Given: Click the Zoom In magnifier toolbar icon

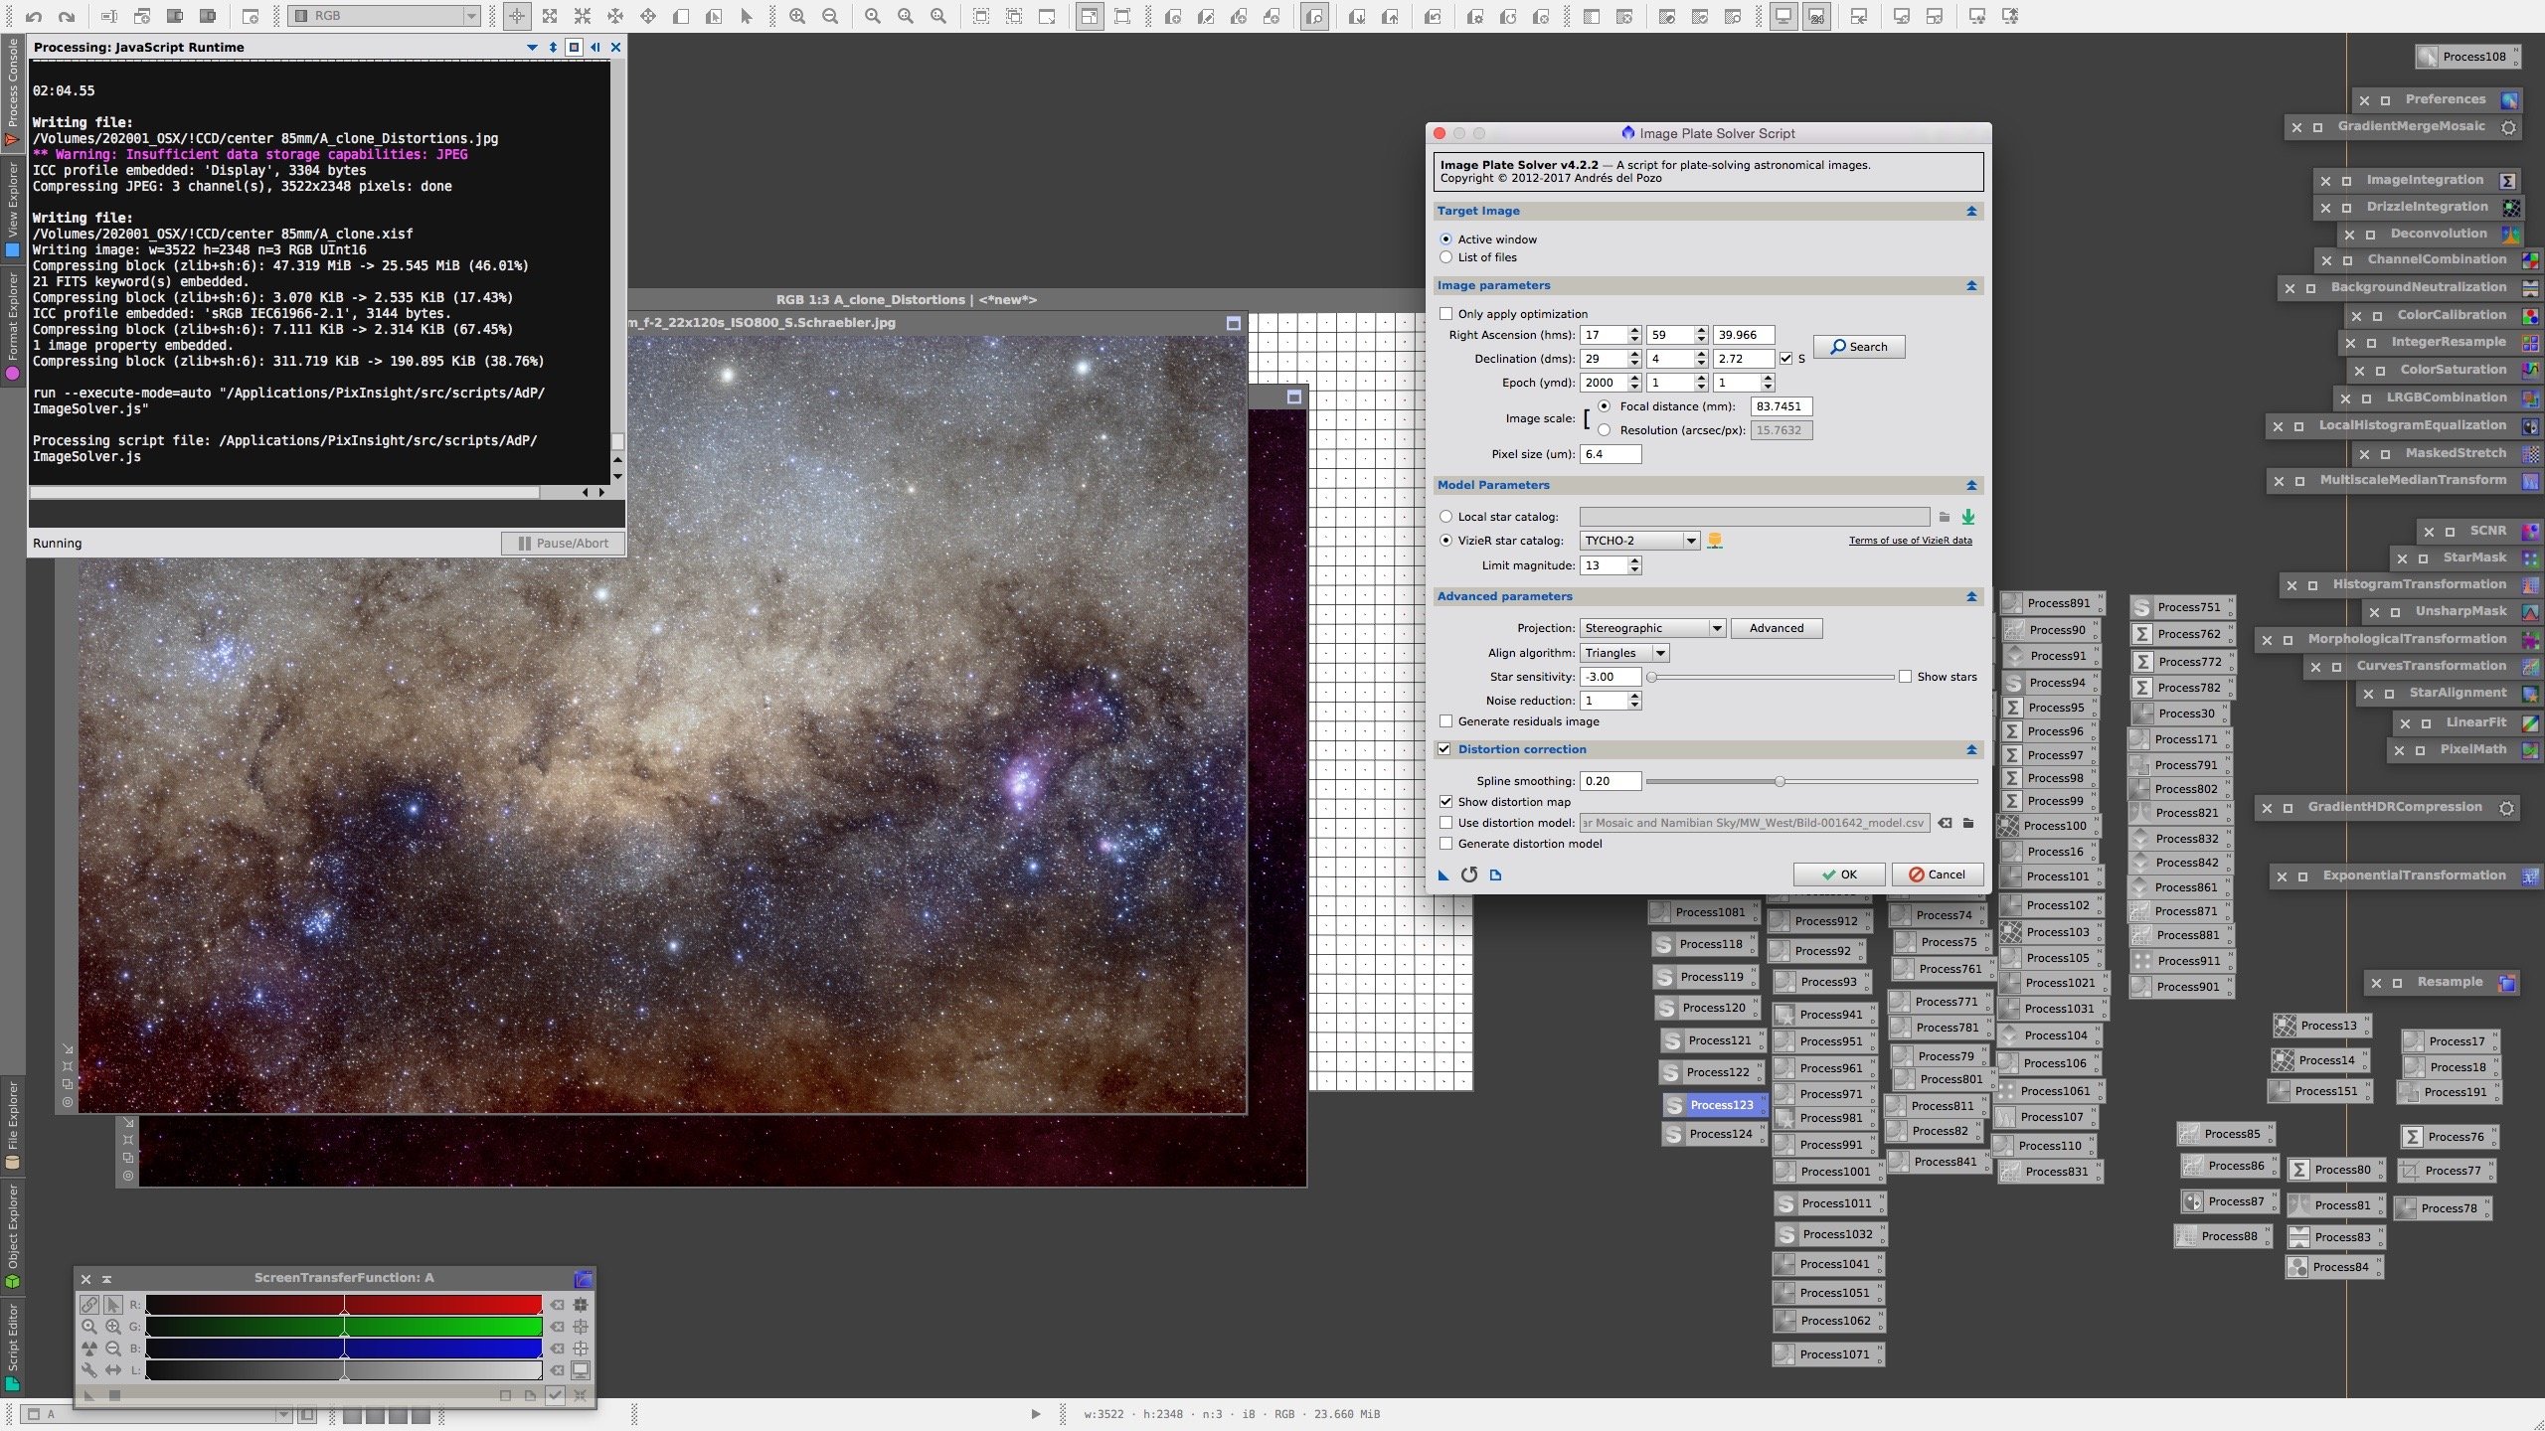Looking at the screenshot, I should [797, 16].
